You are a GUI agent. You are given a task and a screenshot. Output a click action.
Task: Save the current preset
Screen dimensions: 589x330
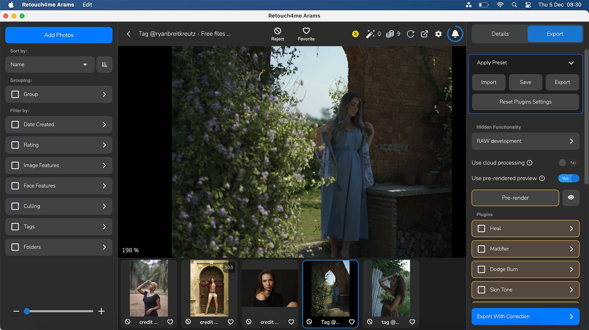pos(525,82)
